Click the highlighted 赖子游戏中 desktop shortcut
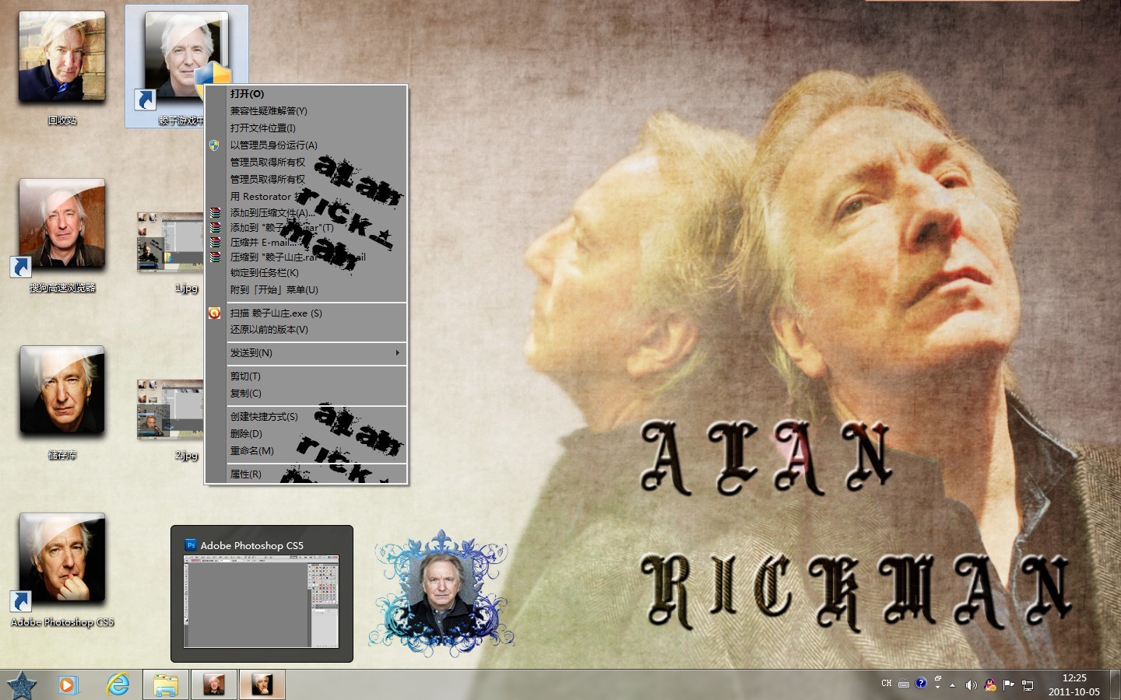 click(x=186, y=66)
